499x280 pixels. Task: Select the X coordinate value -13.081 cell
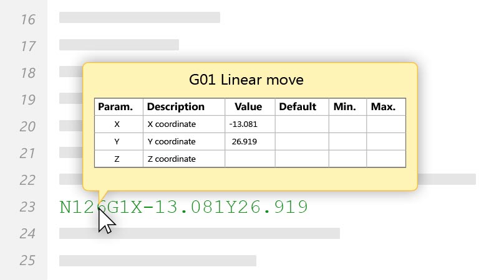[x=250, y=124]
